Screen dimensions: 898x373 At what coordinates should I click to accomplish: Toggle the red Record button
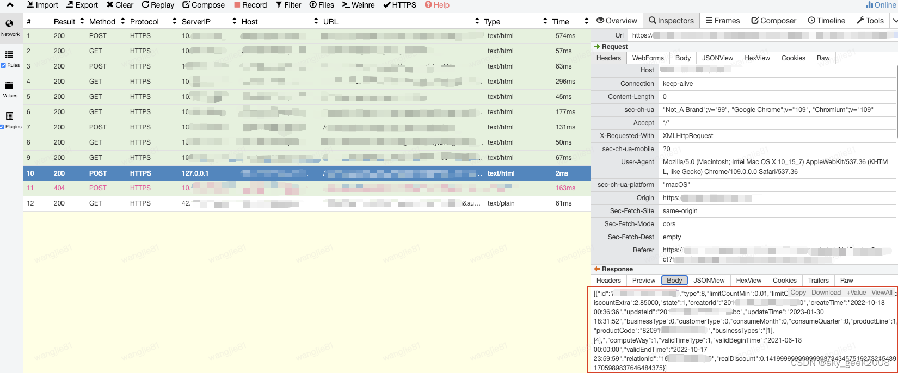click(x=250, y=5)
